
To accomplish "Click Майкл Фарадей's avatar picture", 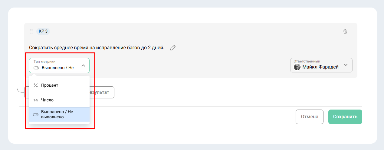I will 297,67.
